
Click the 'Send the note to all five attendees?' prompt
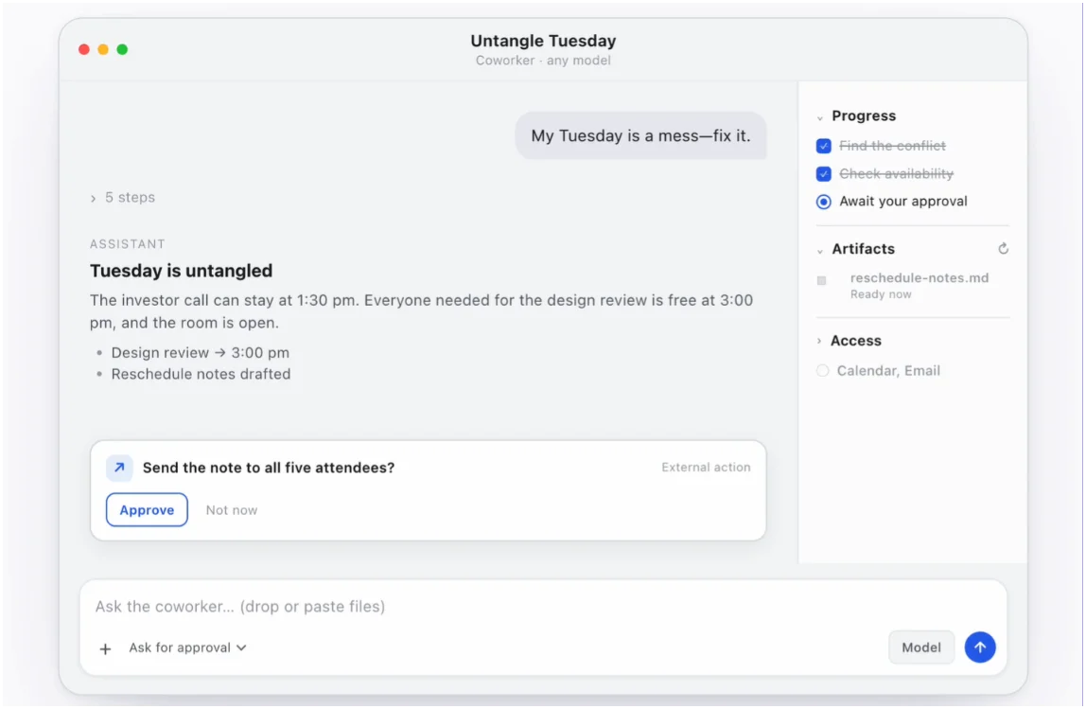269,468
